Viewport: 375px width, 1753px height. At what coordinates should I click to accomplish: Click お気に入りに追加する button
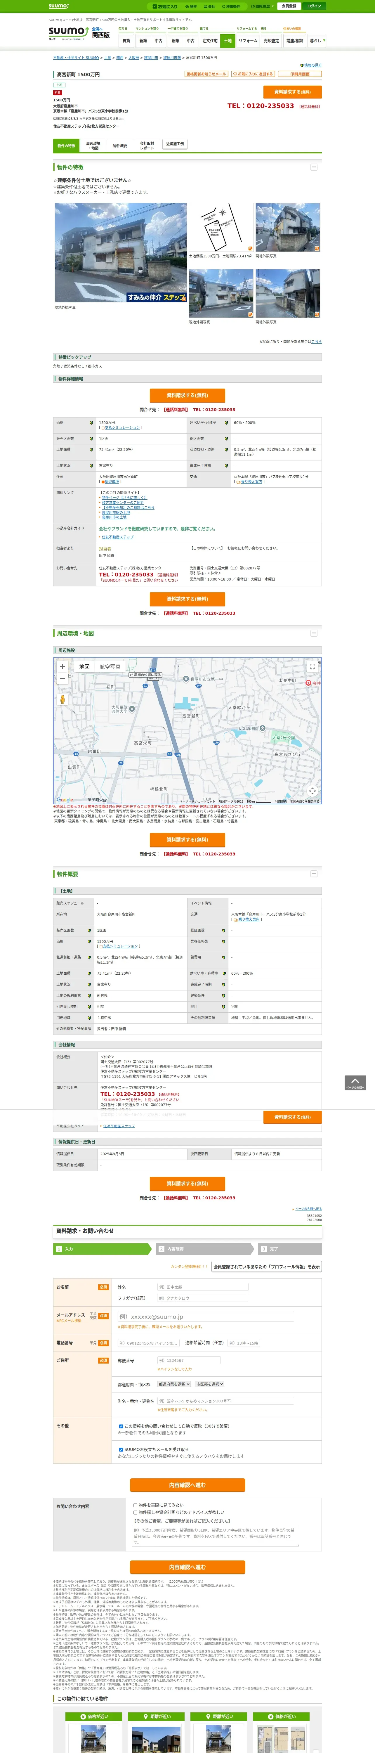coord(253,74)
